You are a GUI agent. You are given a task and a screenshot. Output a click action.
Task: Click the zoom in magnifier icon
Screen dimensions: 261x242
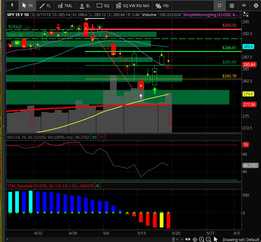202,239
